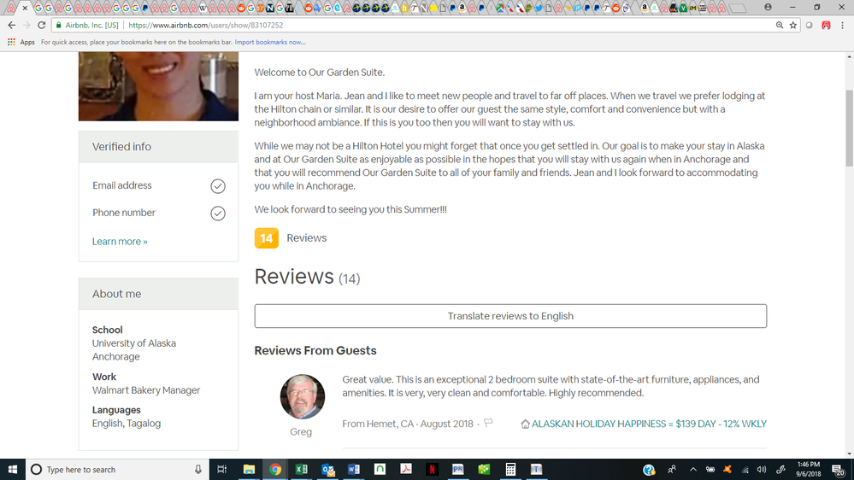Open the Learn more link
Viewport: 854px width, 480px height.
click(120, 242)
